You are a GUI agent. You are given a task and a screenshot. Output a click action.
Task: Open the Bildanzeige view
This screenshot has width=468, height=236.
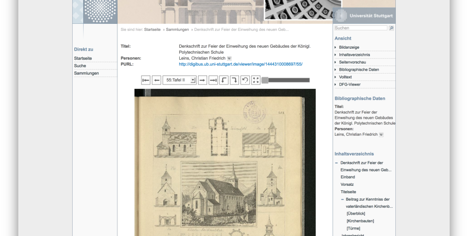click(349, 47)
